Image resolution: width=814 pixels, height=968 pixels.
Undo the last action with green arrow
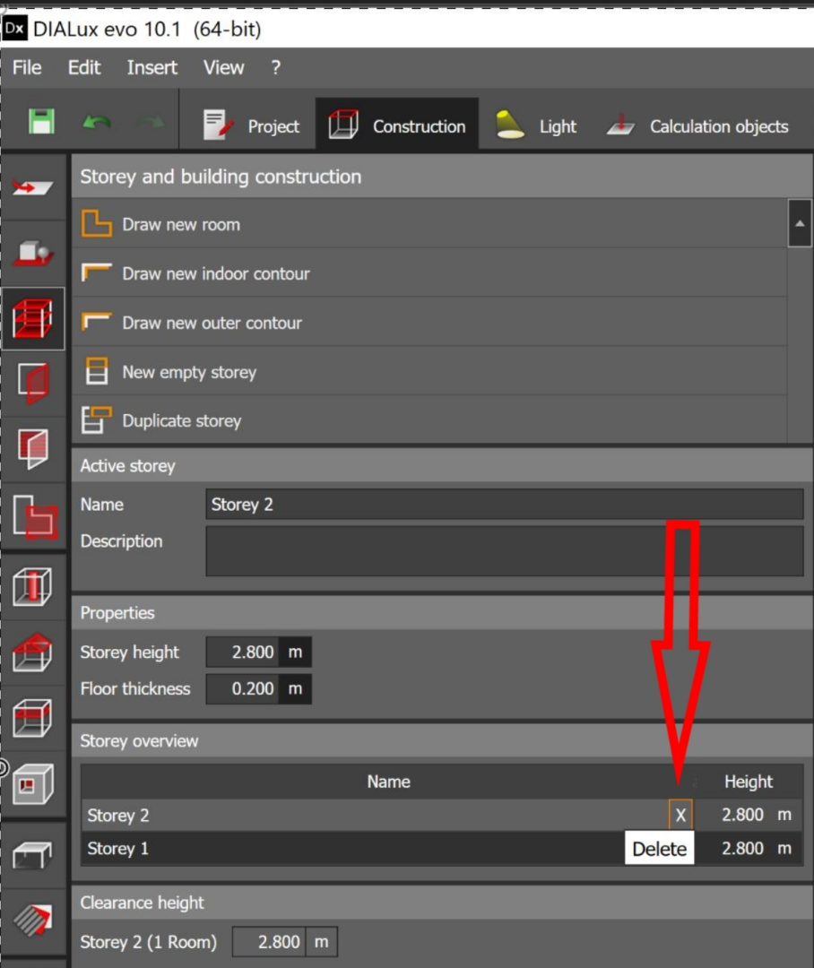pos(96,122)
